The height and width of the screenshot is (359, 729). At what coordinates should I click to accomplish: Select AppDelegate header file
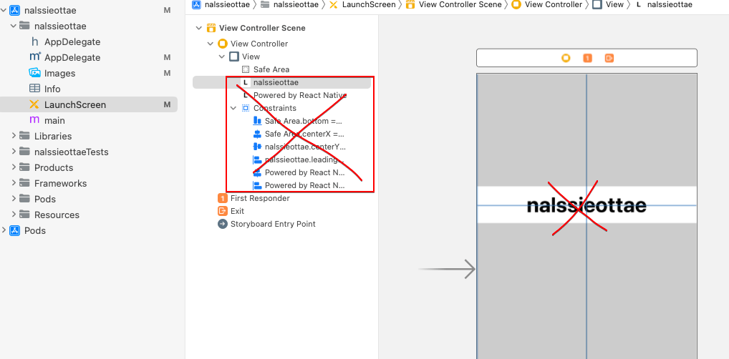click(72, 41)
